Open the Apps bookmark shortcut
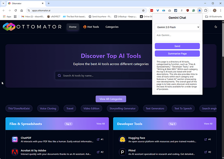This screenshot has width=224, height=159. pyautogui.click(x=7, y=17)
